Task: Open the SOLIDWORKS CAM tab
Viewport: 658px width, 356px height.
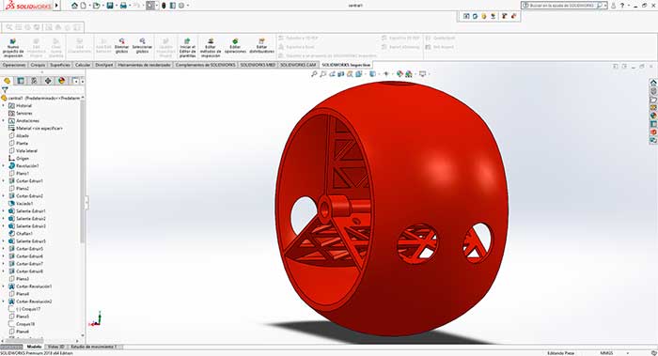Action: pos(298,65)
